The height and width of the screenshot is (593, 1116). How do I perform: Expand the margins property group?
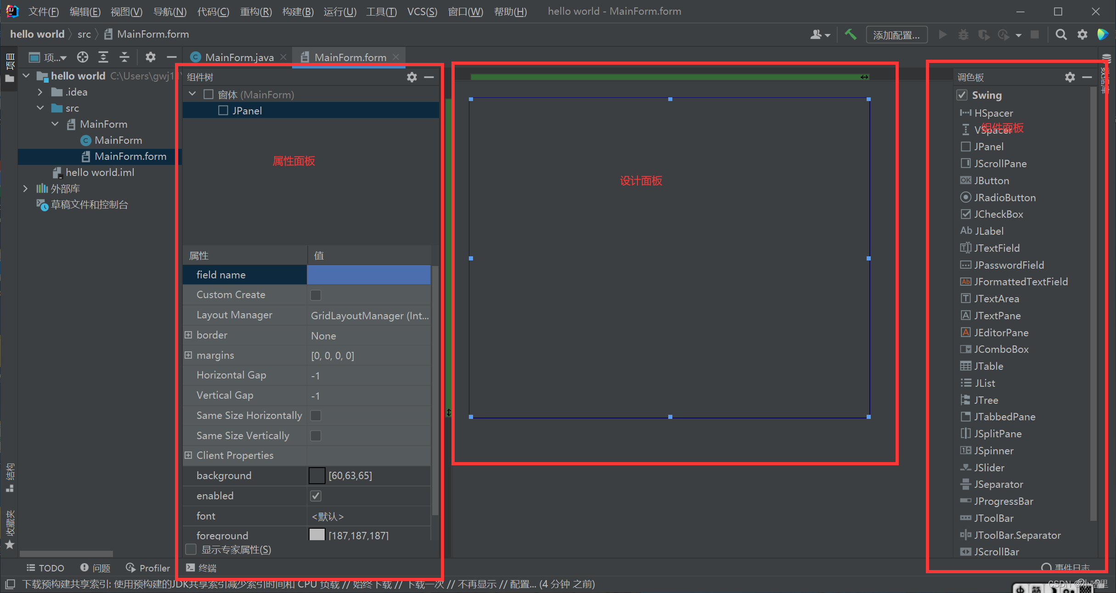point(188,355)
